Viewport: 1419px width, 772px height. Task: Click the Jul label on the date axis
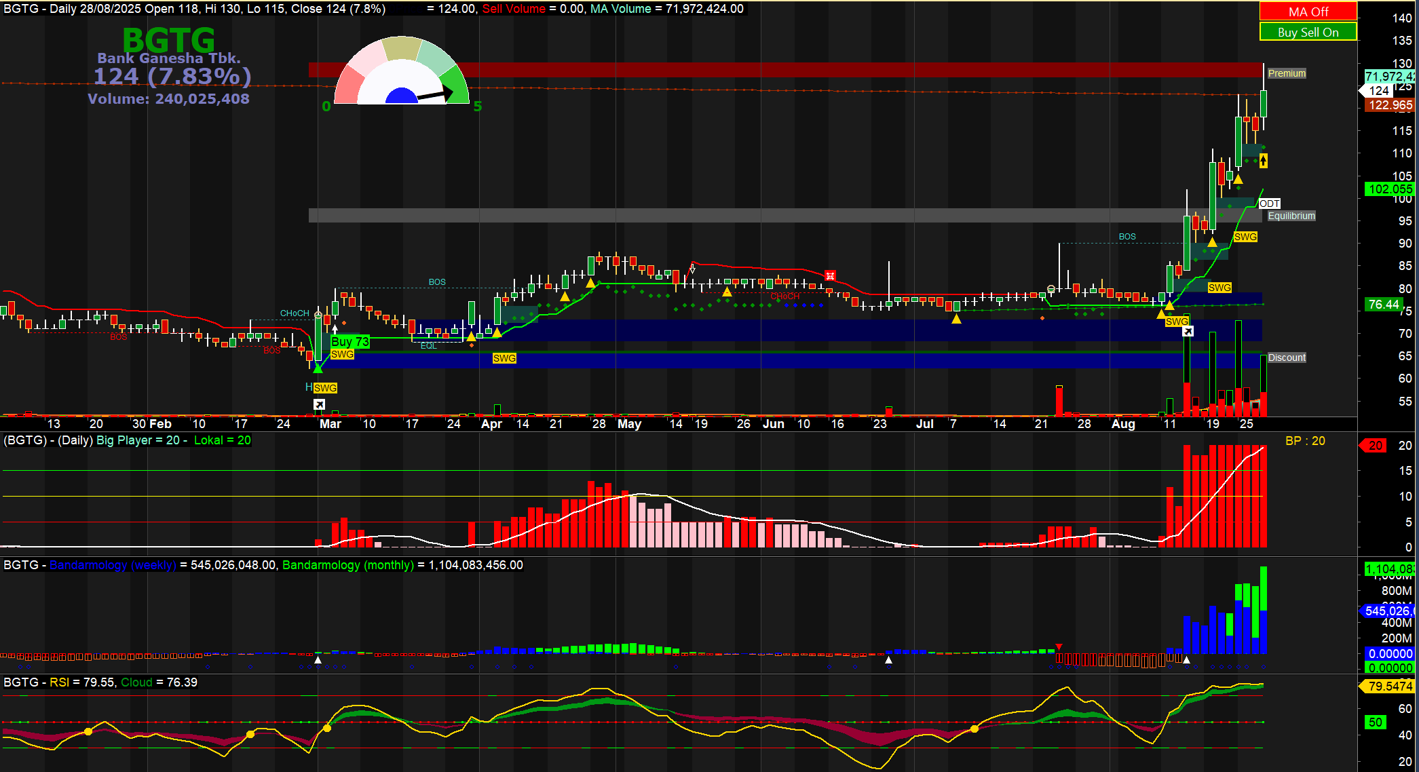[925, 424]
